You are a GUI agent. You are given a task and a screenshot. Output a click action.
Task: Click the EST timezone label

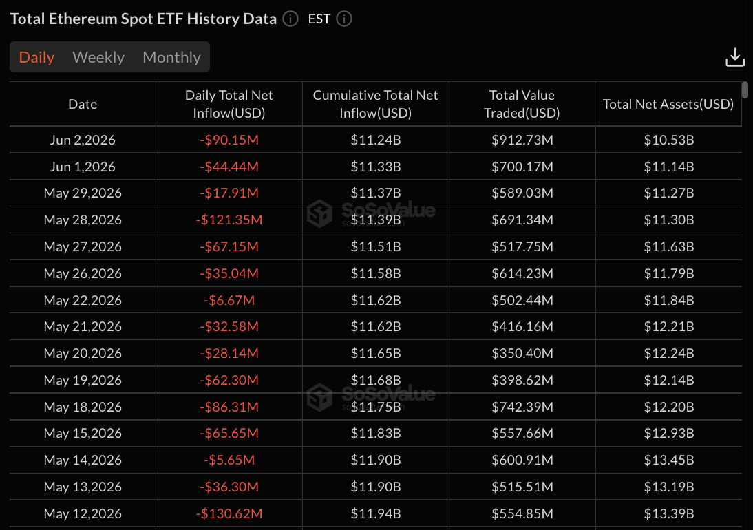point(319,19)
